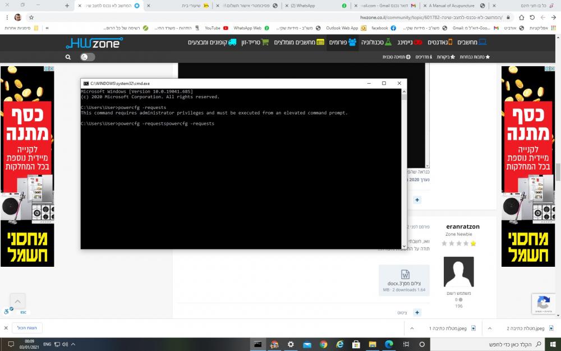Screen dimensions: 561x351
Task: Open the Chrome three-dot menu
Action: click(7, 17)
